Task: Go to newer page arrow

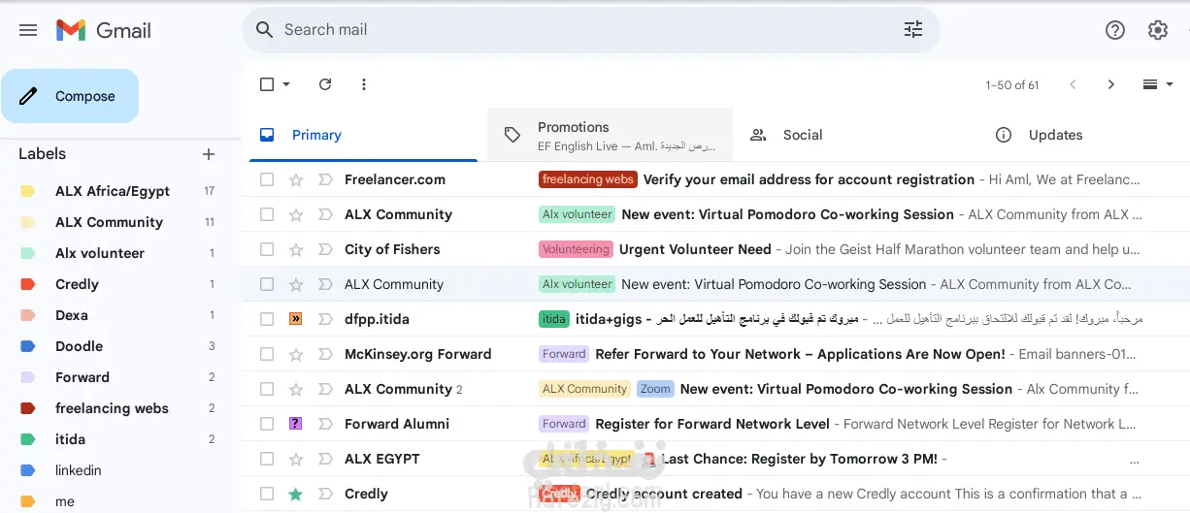Action: click(x=1073, y=84)
